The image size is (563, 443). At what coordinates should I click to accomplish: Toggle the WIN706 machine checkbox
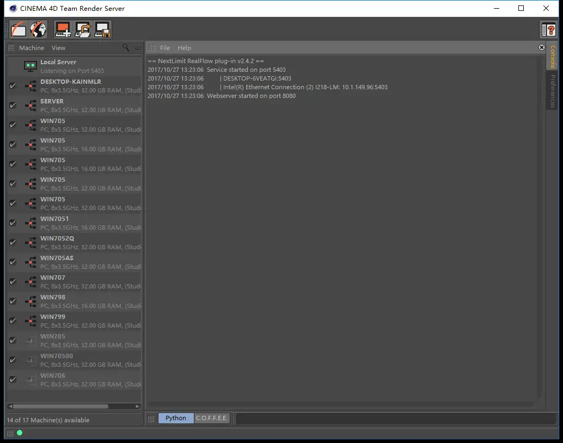click(x=13, y=379)
